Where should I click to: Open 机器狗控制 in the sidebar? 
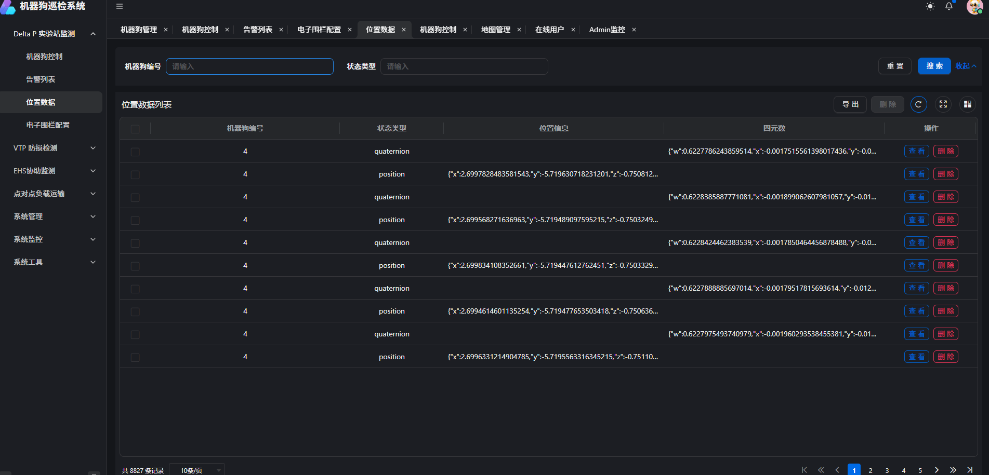click(x=52, y=57)
